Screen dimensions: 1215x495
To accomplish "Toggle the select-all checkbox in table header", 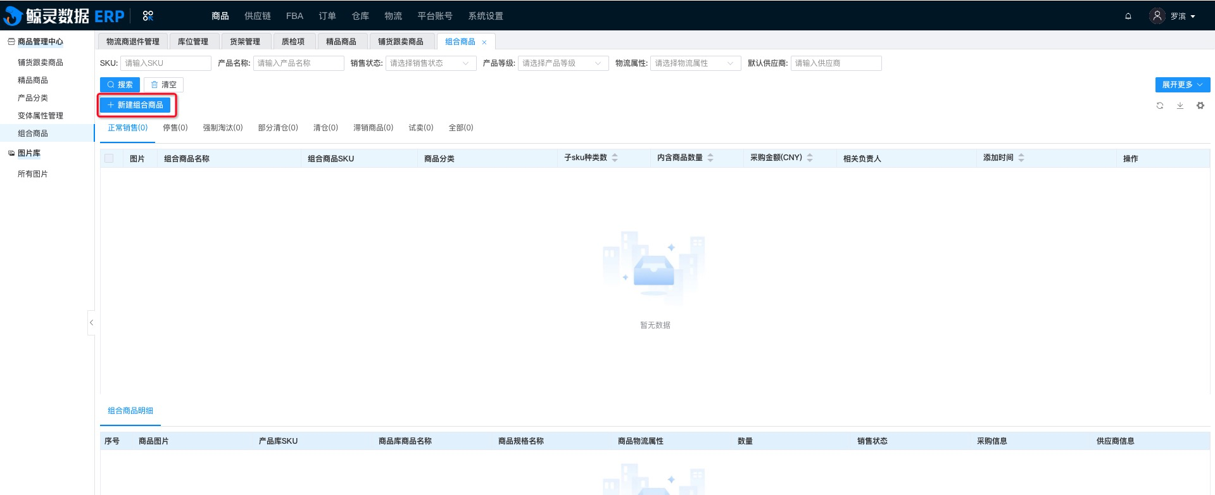I will (x=109, y=158).
